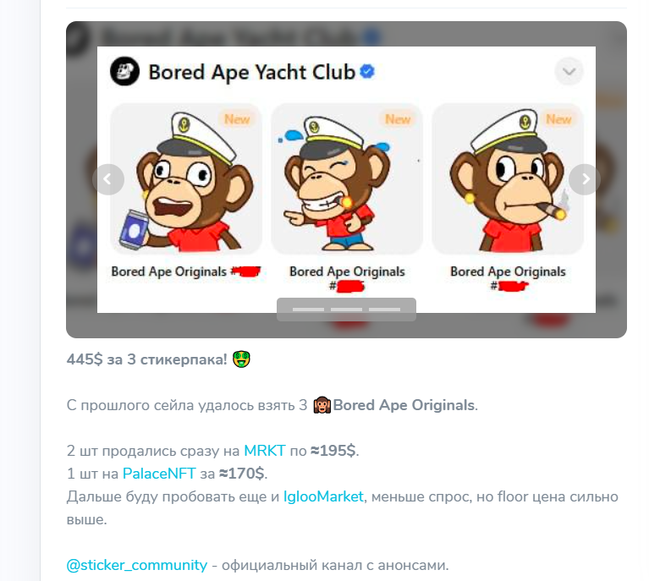Open the MRKT link
The image size is (649, 581).
point(265,450)
